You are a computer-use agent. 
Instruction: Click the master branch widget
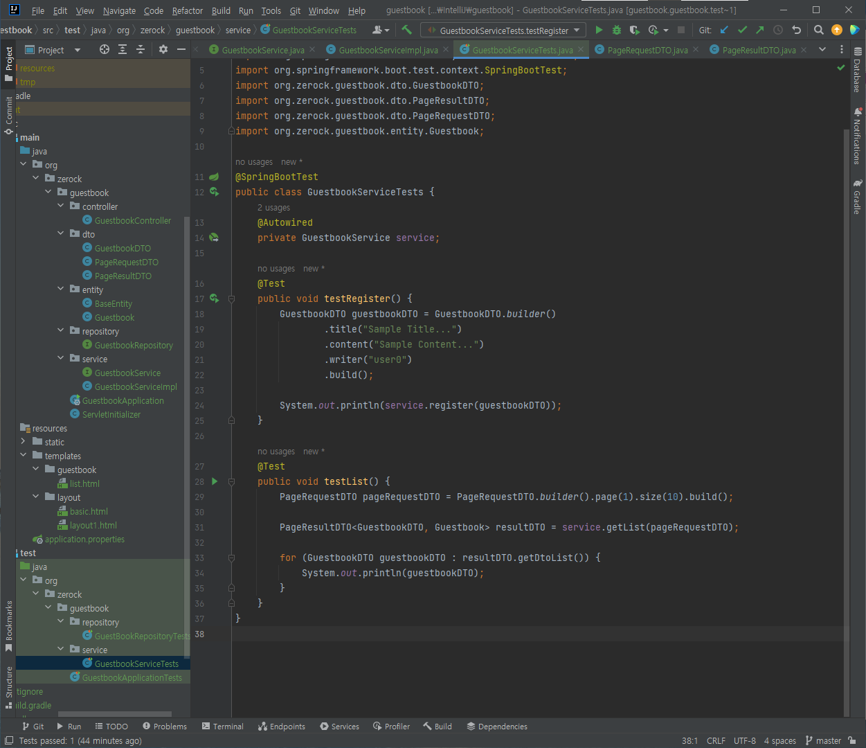click(x=823, y=740)
